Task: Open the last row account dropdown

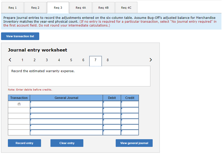Action: click(66, 133)
